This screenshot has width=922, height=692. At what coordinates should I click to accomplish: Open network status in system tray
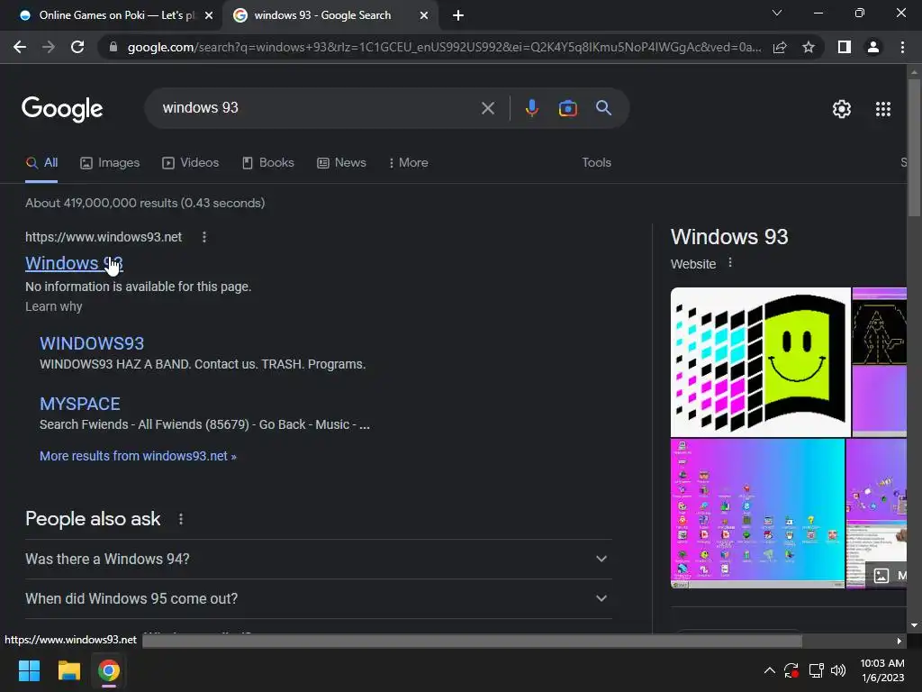click(816, 670)
